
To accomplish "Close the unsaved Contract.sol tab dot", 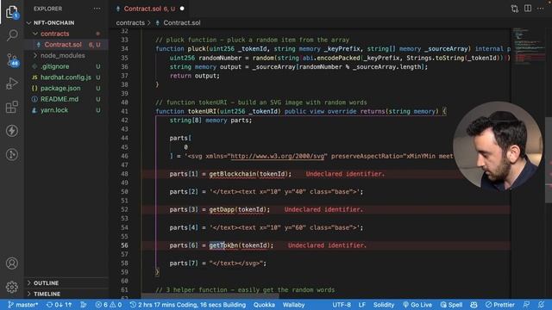I will (182, 9).
